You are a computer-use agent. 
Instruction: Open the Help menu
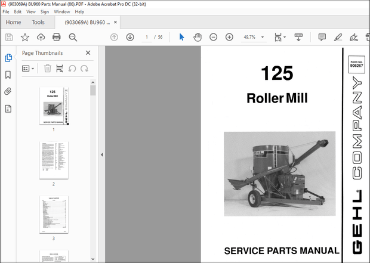tap(79, 12)
